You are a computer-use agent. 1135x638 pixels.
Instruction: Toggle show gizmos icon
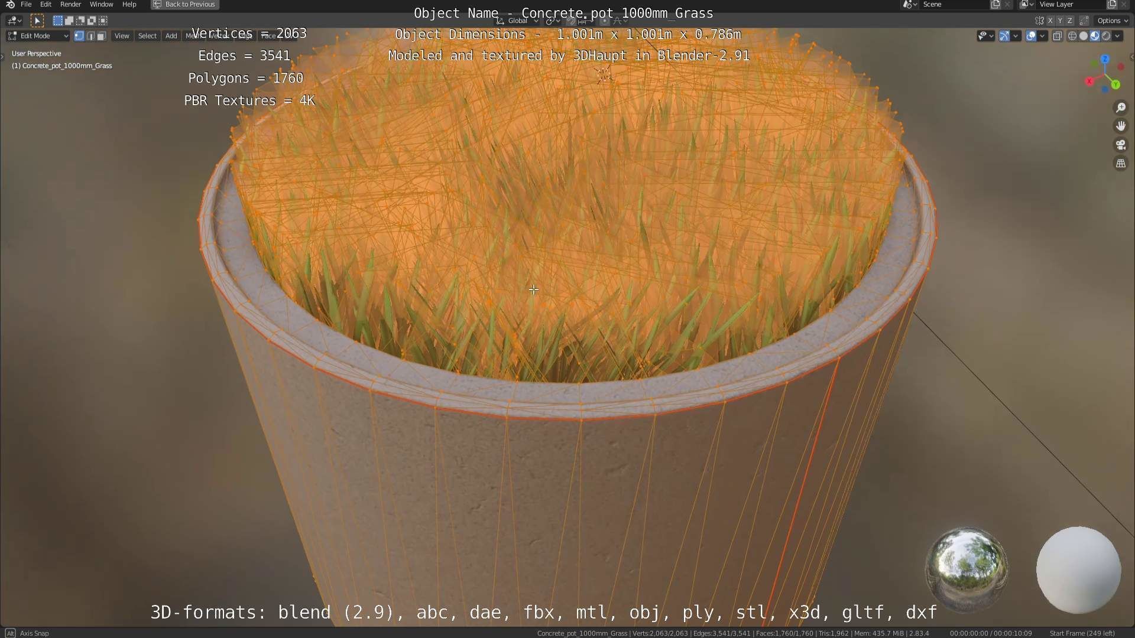pyautogui.click(x=1004, y=36)
